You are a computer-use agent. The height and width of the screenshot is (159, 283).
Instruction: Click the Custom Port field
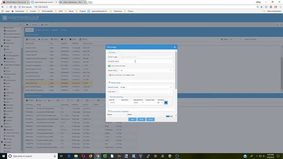(x=150, y=102)
